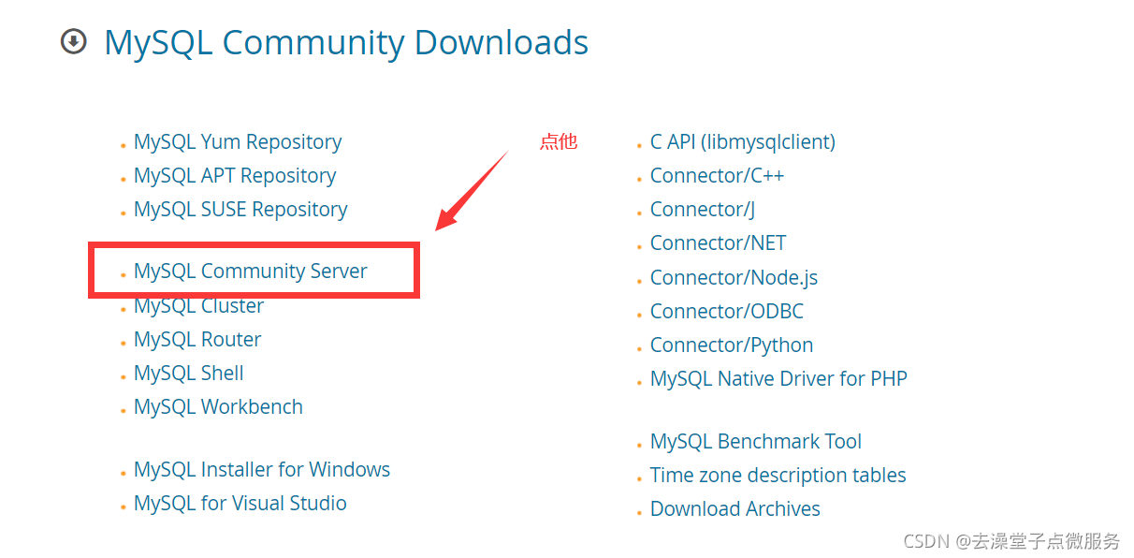Select the Connector/ODBC link
The height and width of the screenshot is (558, 1134).
pyautogui.click(x=727, y=312)
